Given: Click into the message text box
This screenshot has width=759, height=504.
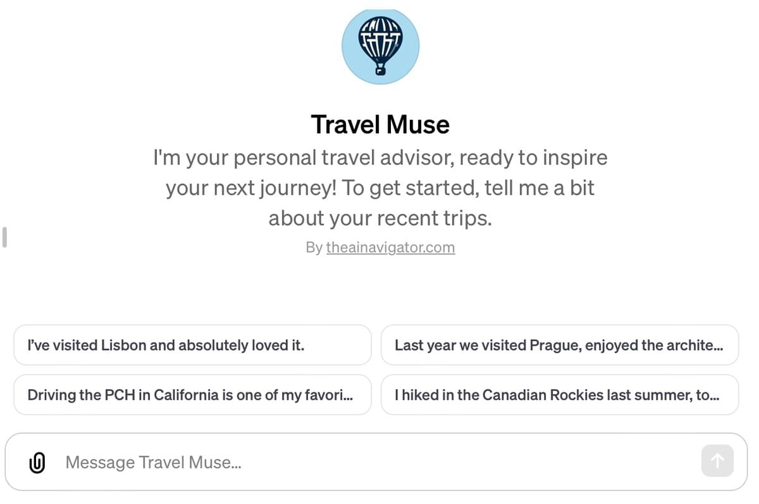Looking at the screenshot, I should click(379, 462).
